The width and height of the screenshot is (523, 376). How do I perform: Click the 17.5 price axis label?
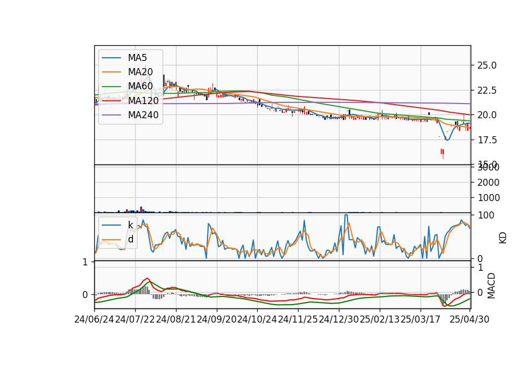click(x=486, y=140)
